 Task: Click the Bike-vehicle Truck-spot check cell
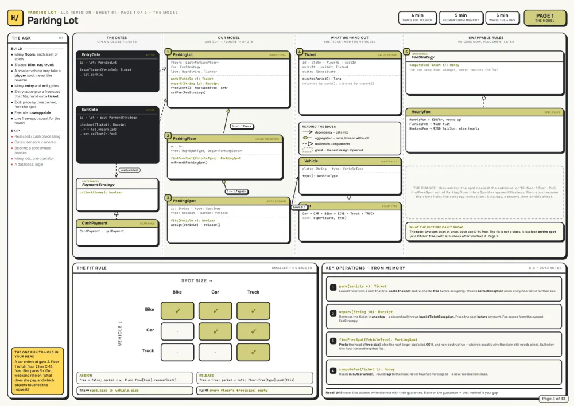[253, 311]
